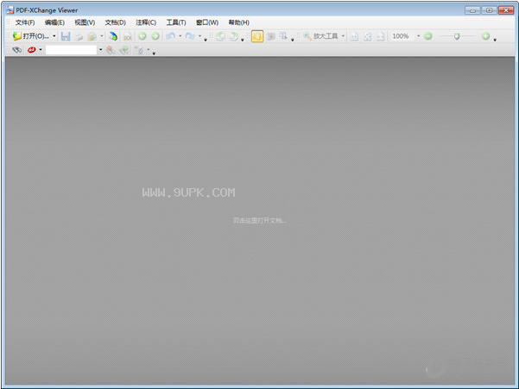
Task: Expand the Redo history dropdown arrow
Action: click(x=199, y=36)
